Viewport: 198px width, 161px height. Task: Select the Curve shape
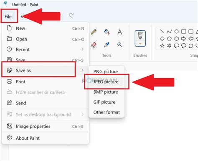[x=169, y=32]
